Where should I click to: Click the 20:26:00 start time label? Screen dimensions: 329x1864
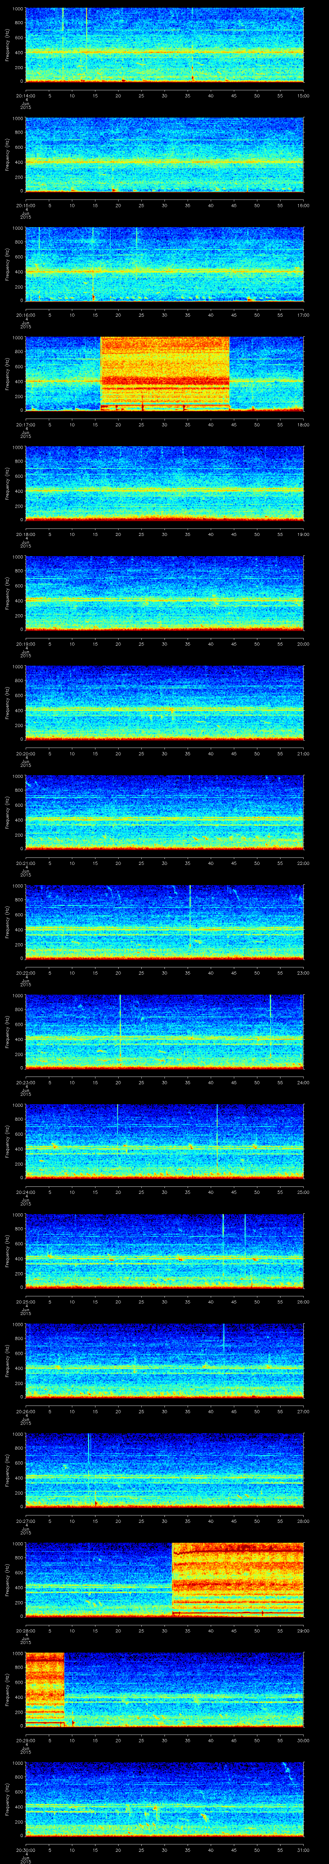coord(25,1411)
